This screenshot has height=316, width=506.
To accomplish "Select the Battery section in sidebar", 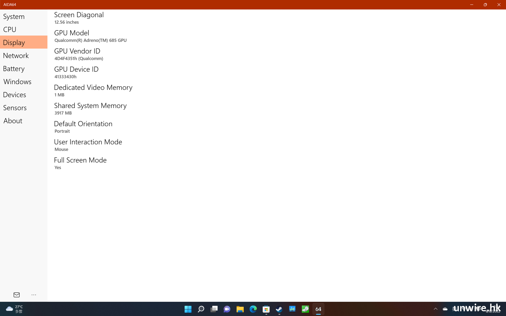I will (14, 69).
